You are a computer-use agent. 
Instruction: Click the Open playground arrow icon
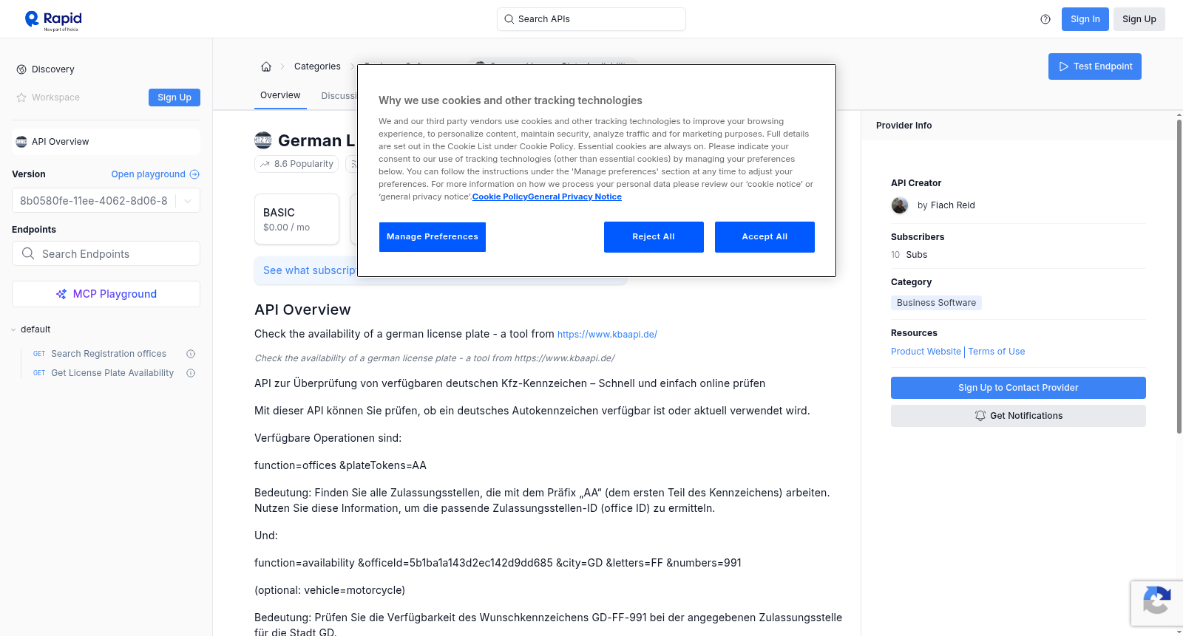[194, 174]
